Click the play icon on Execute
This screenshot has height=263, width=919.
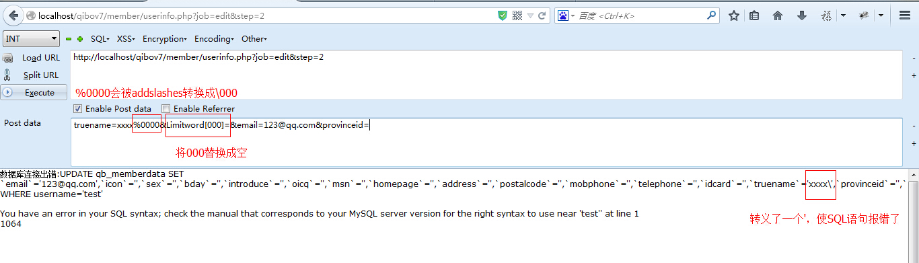[7, 92]
